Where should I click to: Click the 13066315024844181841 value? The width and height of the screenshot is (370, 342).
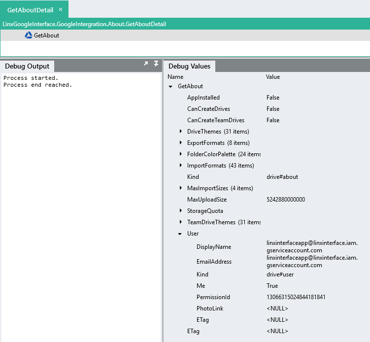click(296, 297)
